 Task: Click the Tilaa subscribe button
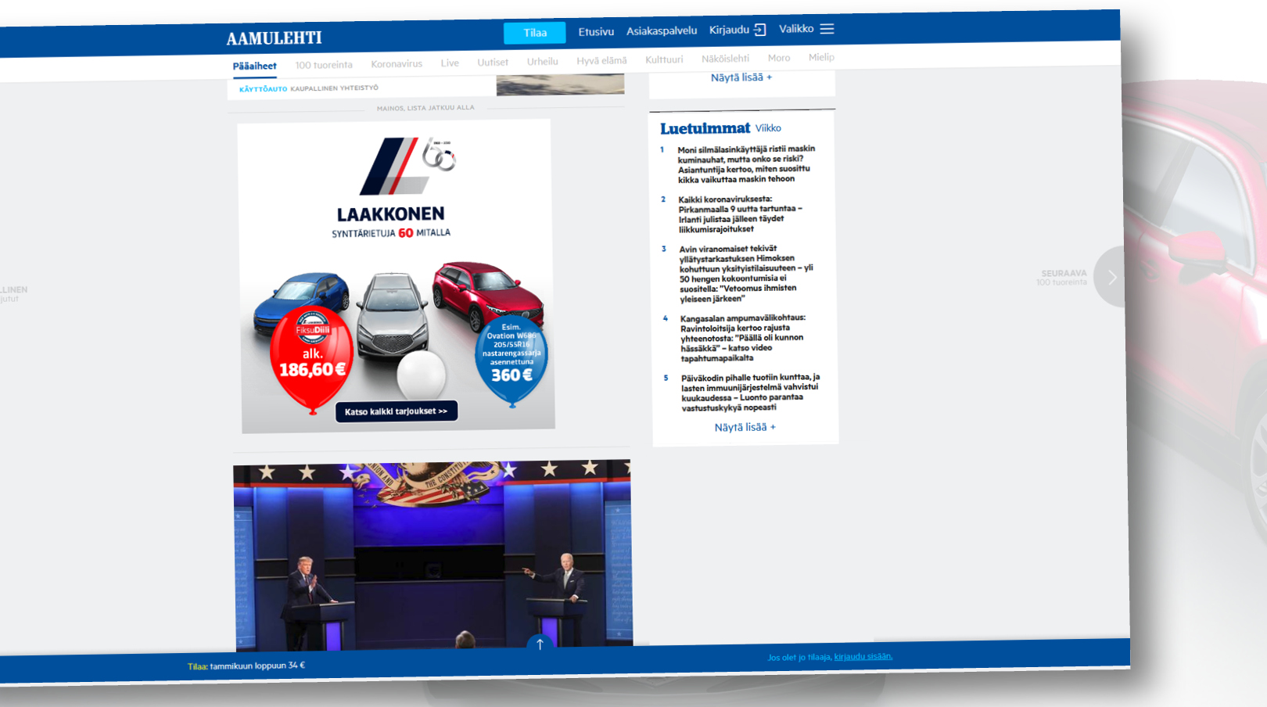click(535, 33)
